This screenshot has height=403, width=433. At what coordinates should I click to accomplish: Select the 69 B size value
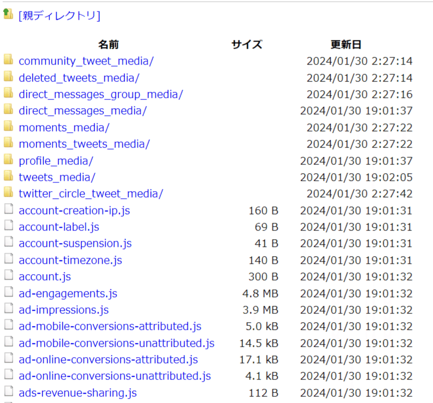click(267, 227)
